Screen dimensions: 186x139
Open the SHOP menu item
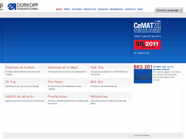point(140,9)
